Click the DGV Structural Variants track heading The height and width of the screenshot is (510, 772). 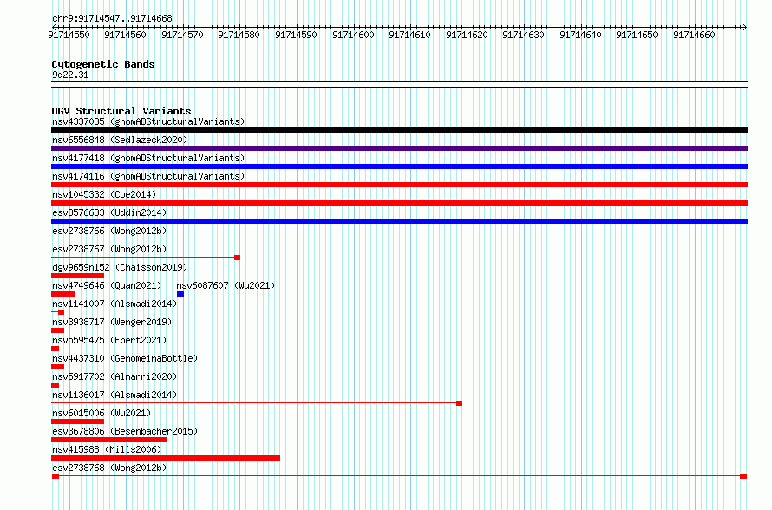121,111
